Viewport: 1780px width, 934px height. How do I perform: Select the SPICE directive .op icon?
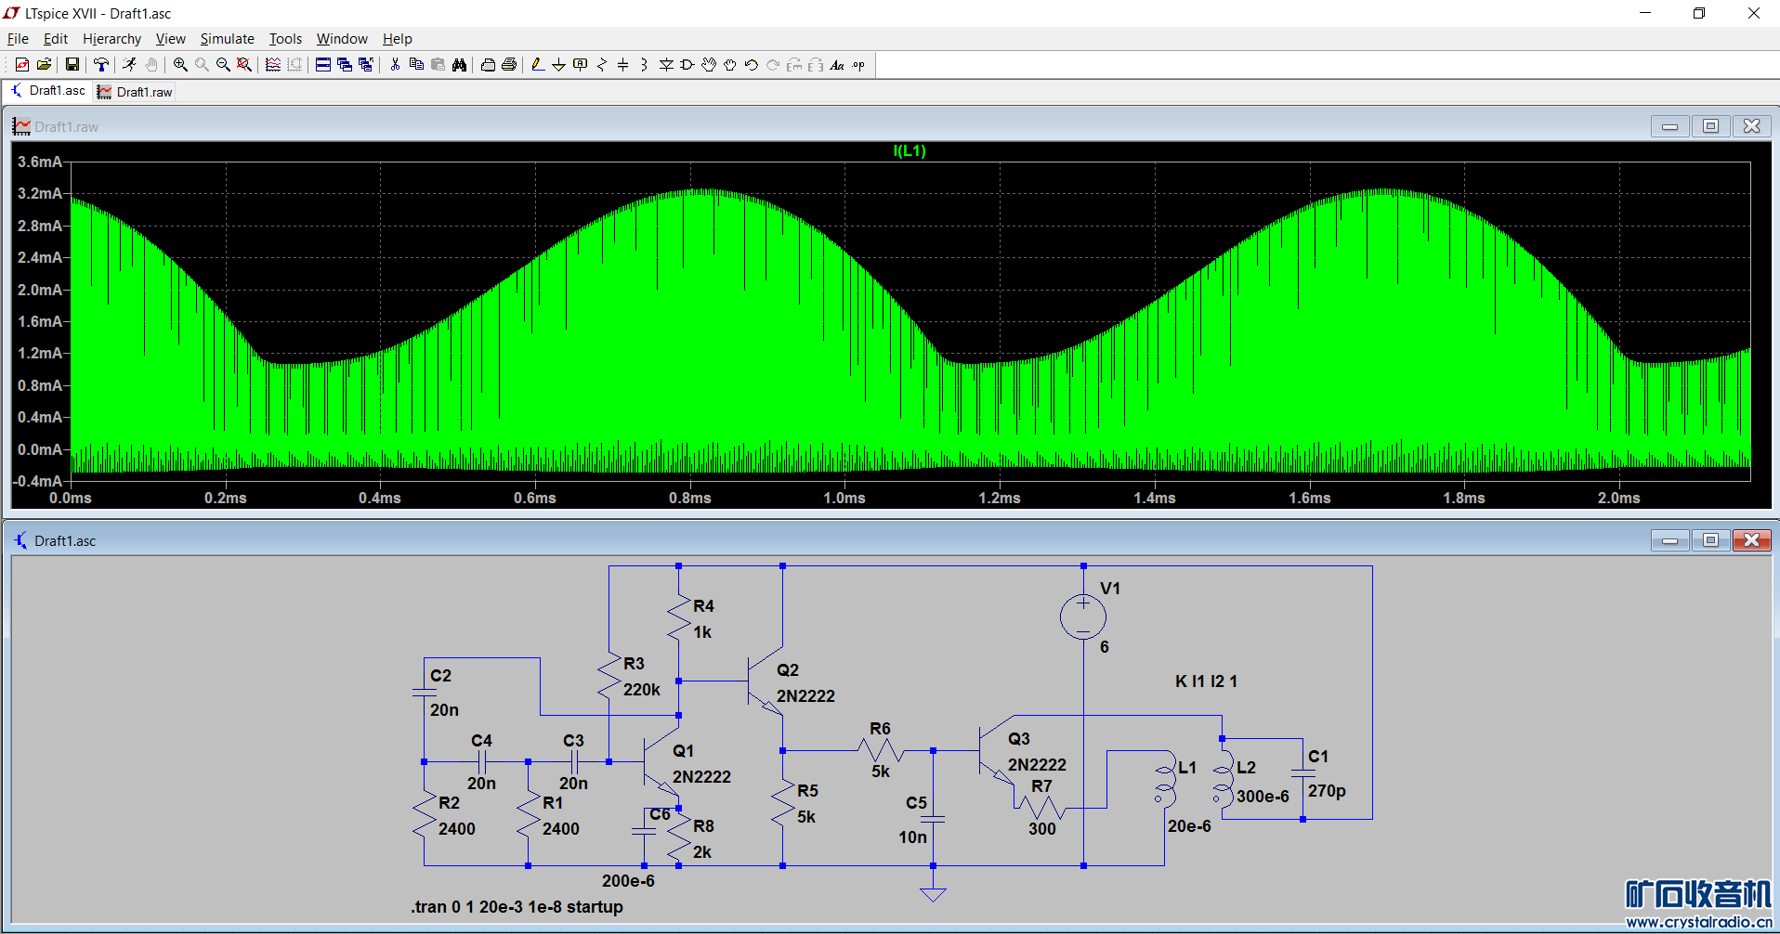point(858,65)
